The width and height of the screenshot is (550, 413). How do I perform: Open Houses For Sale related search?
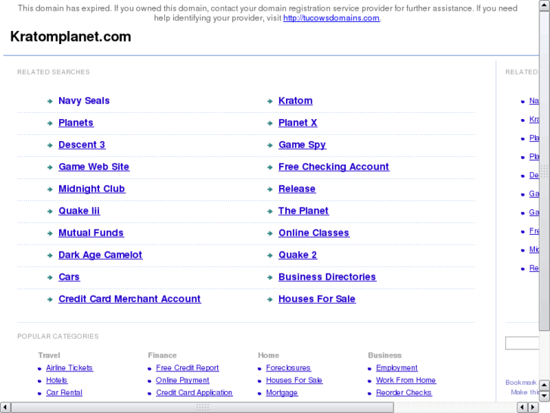317,299
